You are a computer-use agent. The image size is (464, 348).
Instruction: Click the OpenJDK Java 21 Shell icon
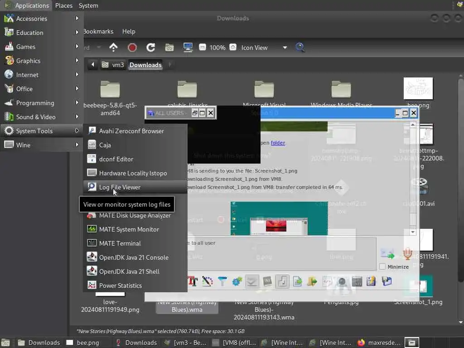92,271
